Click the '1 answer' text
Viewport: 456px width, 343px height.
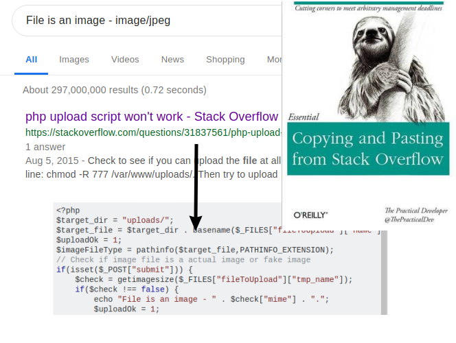tap(45, 147)
